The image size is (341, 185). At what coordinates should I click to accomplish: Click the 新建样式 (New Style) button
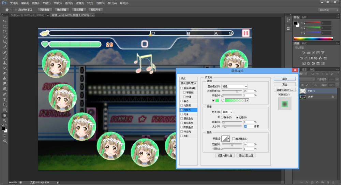[x=284, y=90]
